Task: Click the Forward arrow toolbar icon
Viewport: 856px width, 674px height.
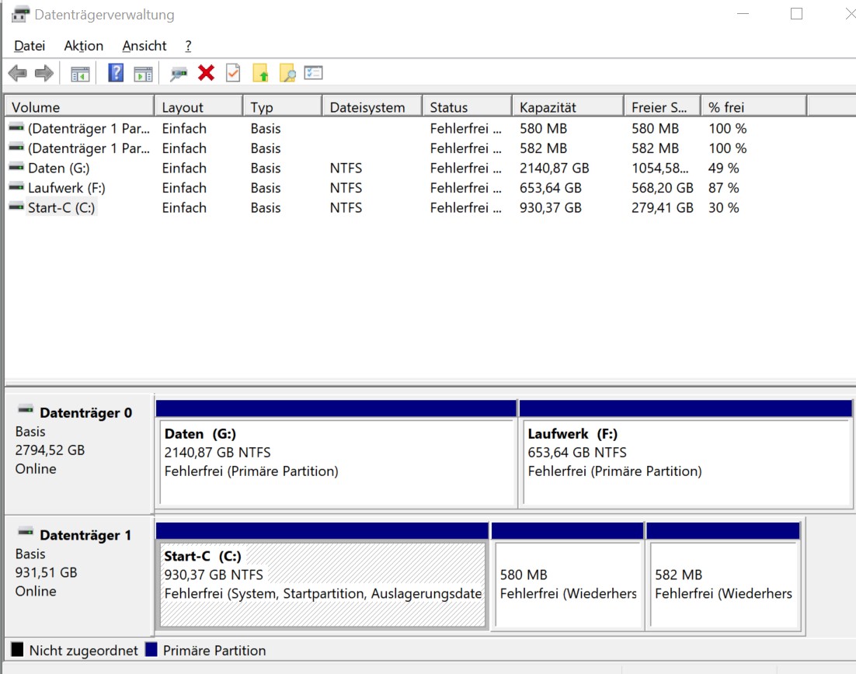Action: click(x=44, y=72)
